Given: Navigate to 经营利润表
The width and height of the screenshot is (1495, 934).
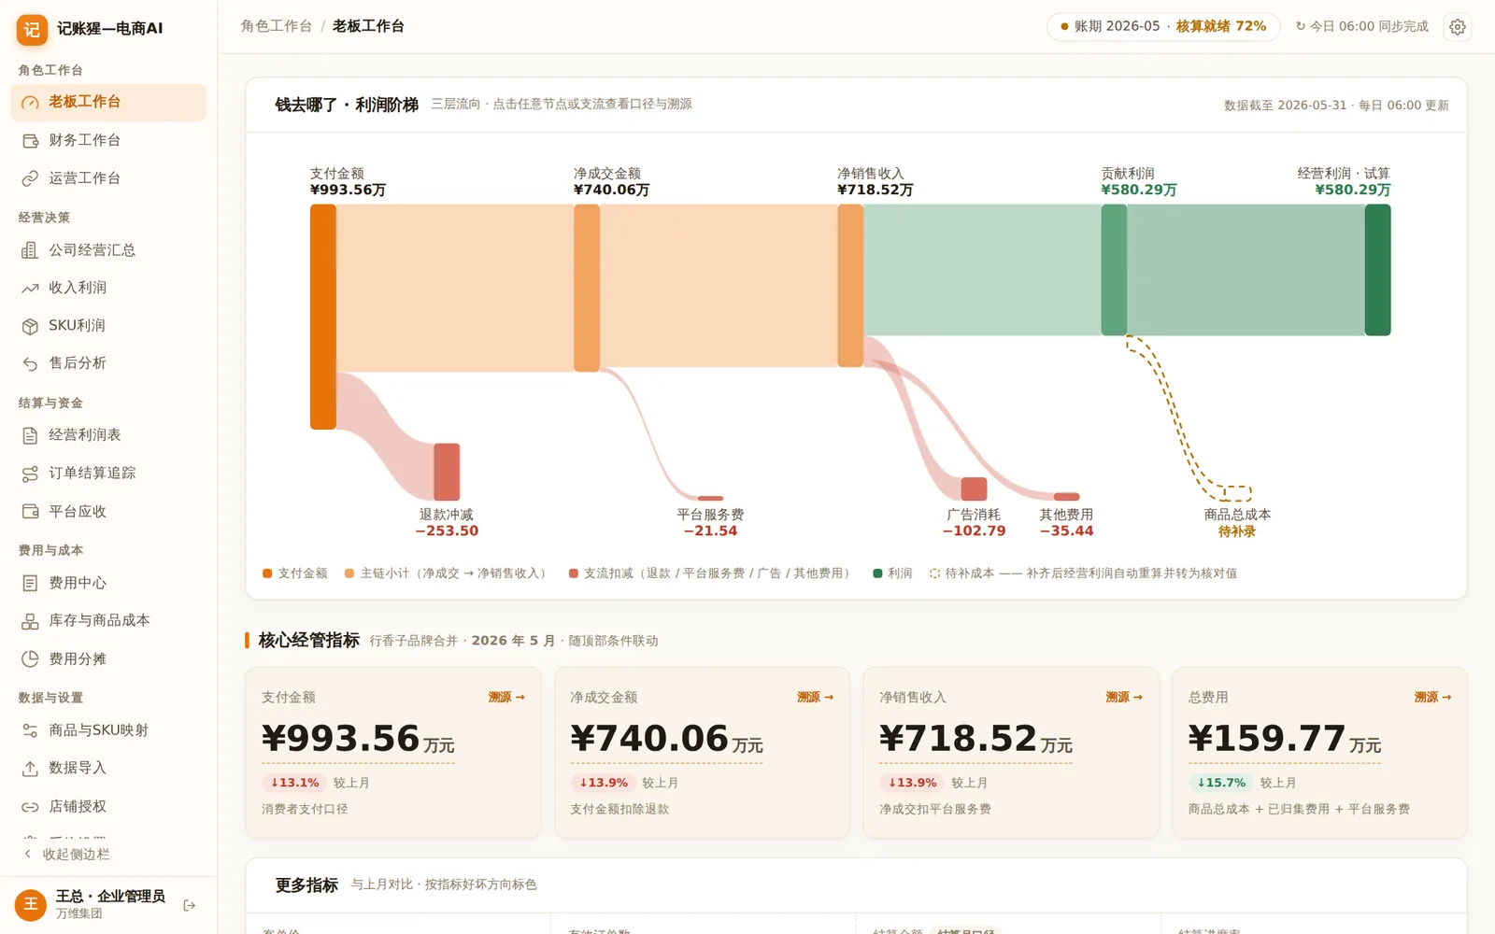Looking at the screenshot, I should click(108, 435).
